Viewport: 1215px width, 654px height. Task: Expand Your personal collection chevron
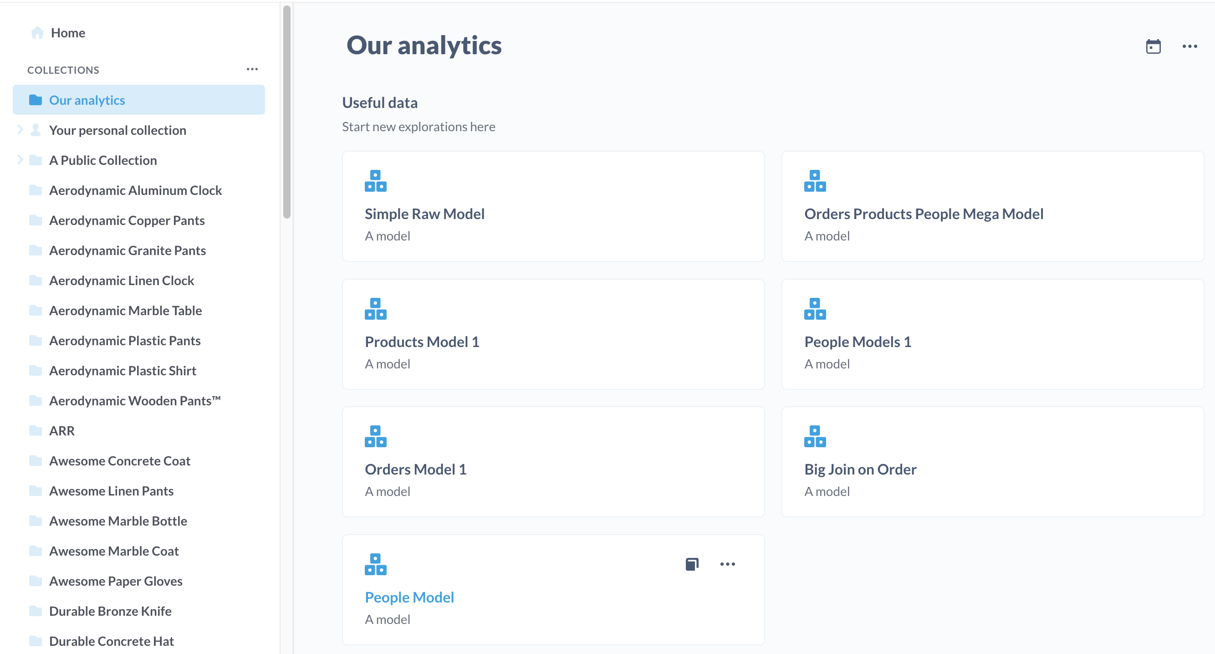pyautogui.click(x=20, y=130)
